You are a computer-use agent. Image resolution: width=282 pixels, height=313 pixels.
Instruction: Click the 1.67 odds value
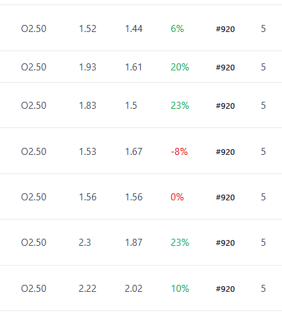pyautogui.click(x=134, y=152)
